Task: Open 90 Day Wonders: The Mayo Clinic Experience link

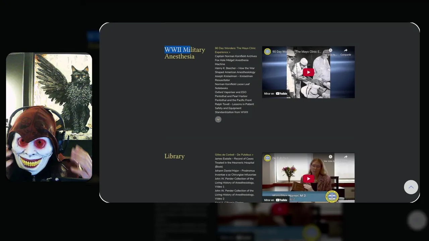Action: click(x=235, y=50)
